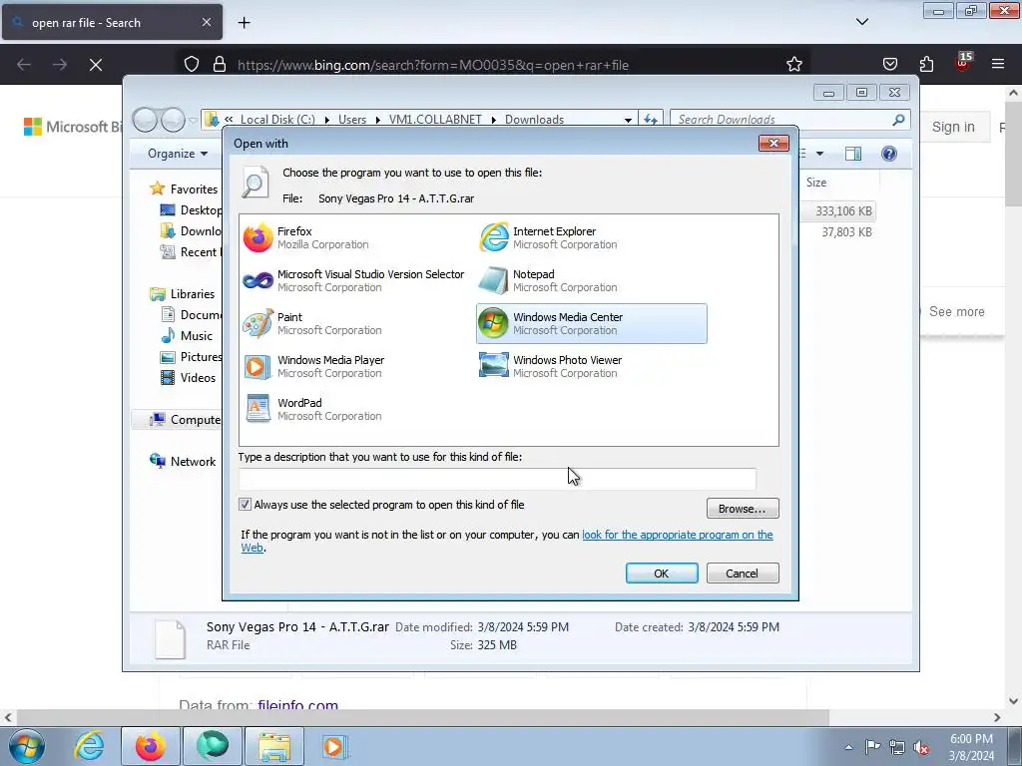Click the Browse... button
Screen dimensions: 1022x766
pos(743,508)
